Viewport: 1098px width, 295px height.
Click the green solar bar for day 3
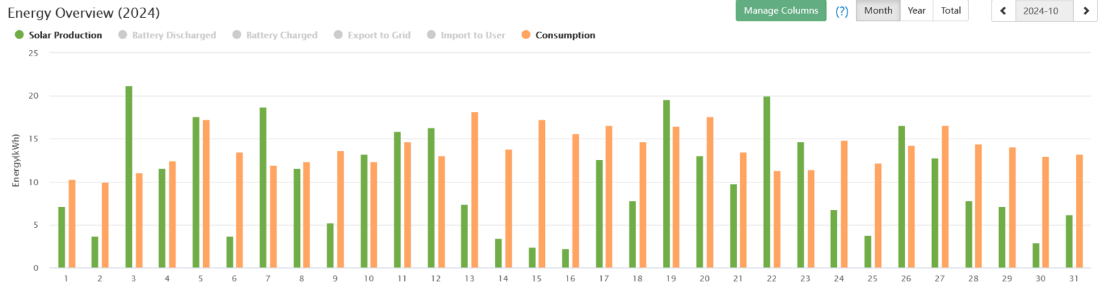click(129, 177)
